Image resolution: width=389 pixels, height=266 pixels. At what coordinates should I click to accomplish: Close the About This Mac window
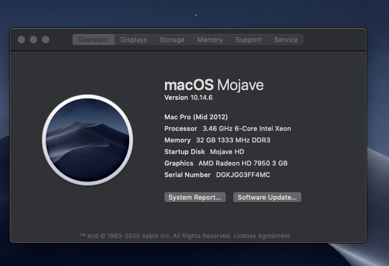tap(21, 40)
